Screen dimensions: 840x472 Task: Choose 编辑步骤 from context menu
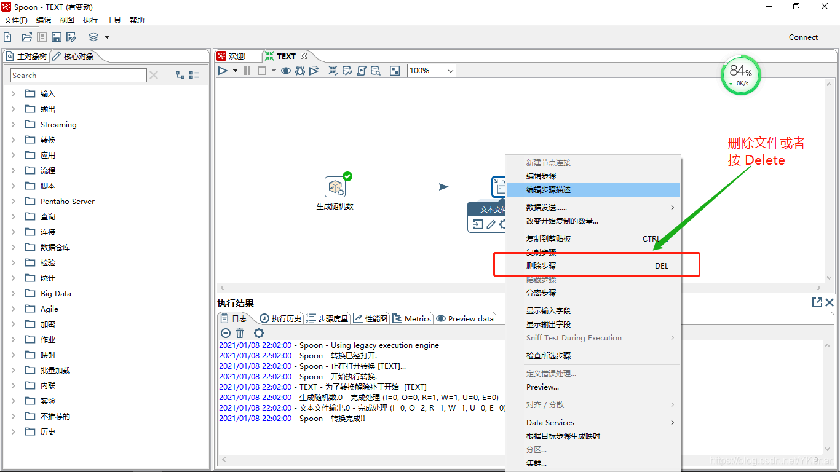593,176
